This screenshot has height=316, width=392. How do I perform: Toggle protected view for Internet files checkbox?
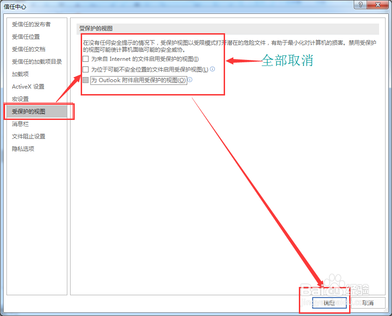point(85,59)
